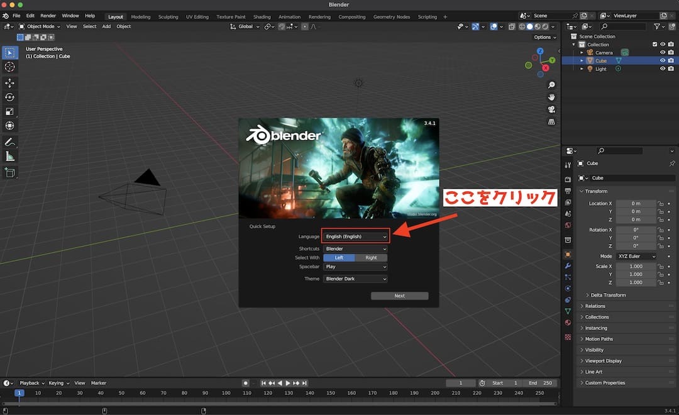The image size is (679, 415).
Task: Select the Scale tool
Action: (9, 111)
